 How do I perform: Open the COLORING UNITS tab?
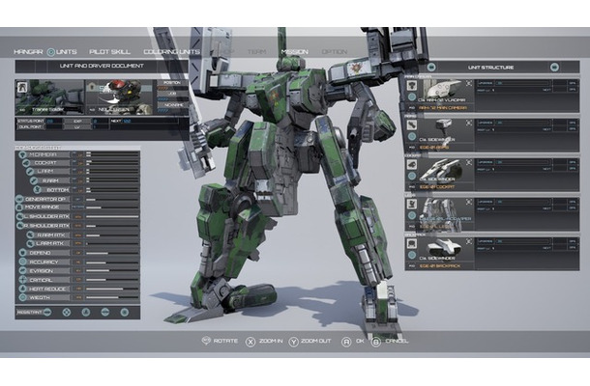tap(172, 51)
